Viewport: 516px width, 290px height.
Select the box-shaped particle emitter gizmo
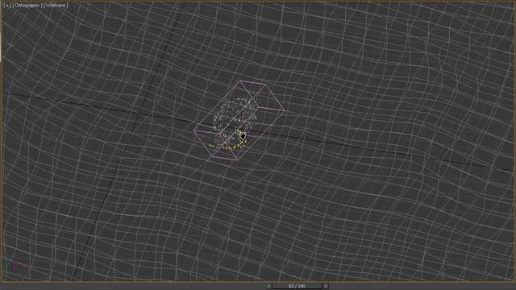239,120
